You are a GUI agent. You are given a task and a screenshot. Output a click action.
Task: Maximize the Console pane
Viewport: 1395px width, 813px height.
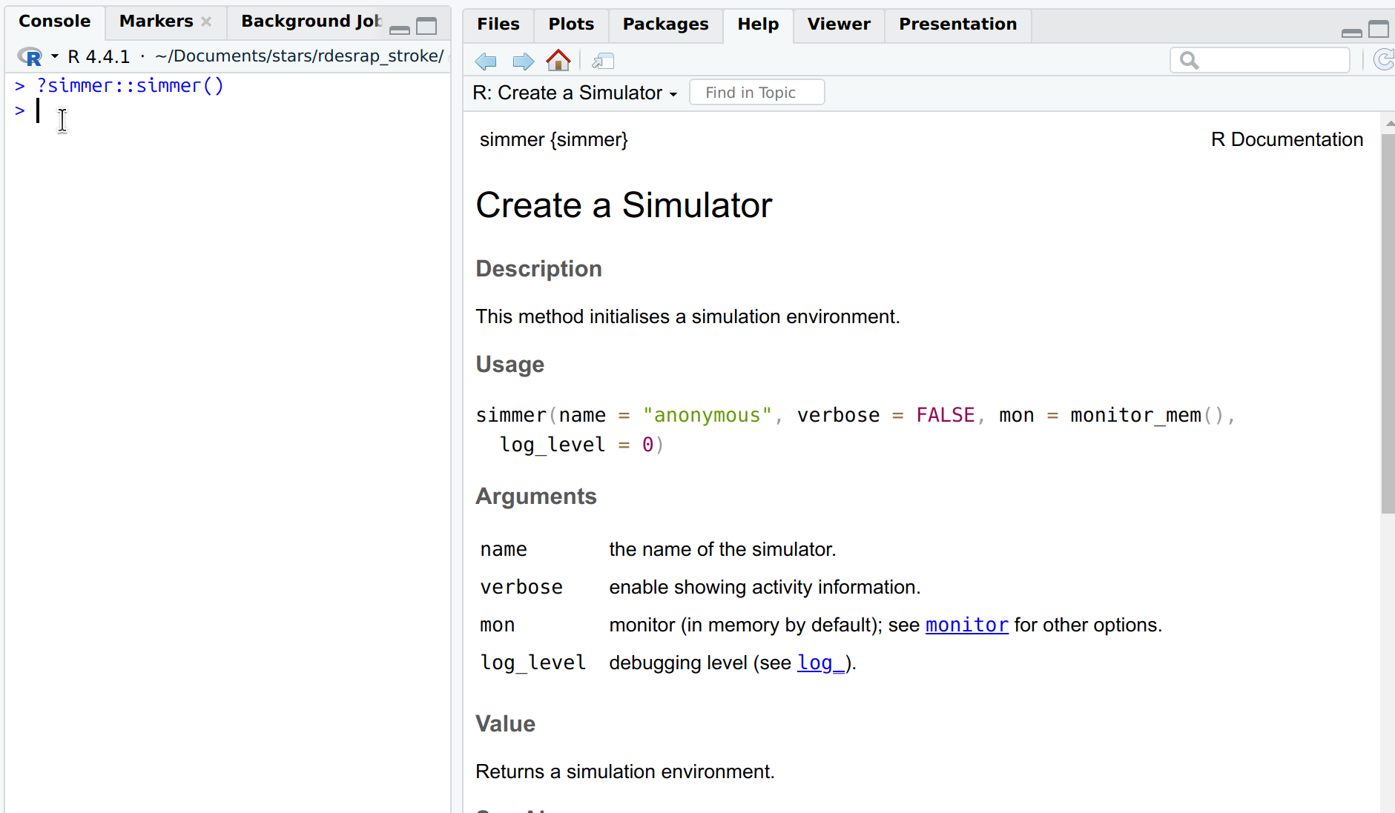click(426, 27)
